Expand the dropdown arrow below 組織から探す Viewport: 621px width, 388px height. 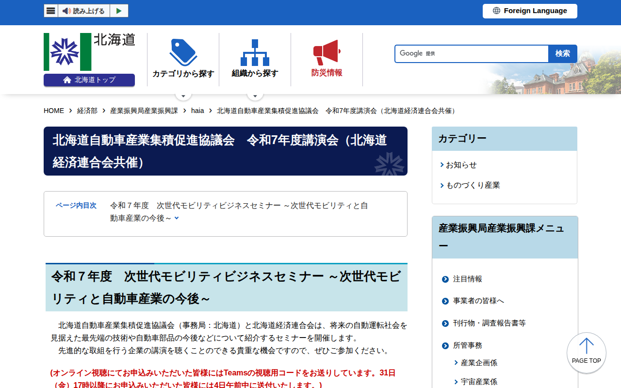255,96
